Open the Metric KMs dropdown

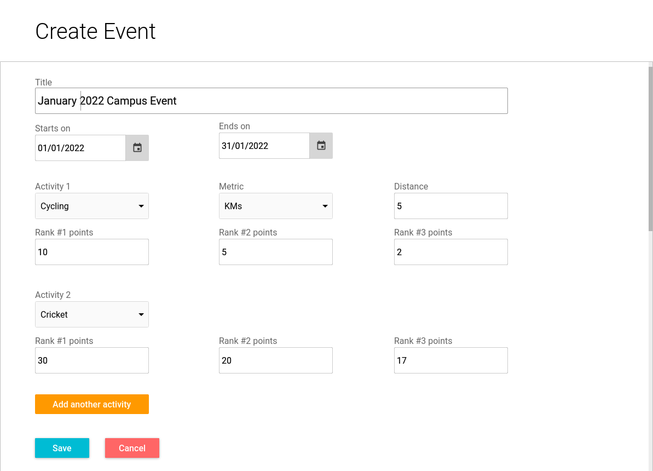pos(276,206)
